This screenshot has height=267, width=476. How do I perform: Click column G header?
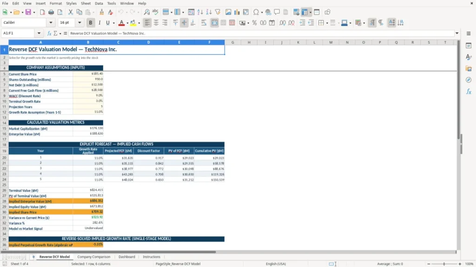click(232, 42)
